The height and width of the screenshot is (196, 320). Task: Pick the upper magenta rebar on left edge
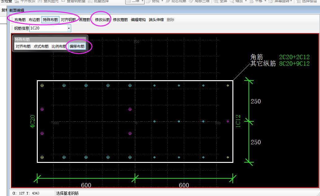tap(42, 109)
